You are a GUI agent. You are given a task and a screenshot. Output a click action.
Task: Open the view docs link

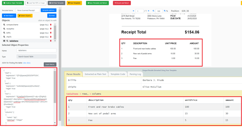27,63
